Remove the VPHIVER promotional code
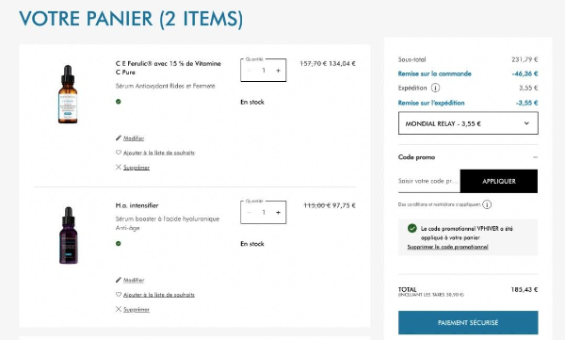 [x=447, y=247]
